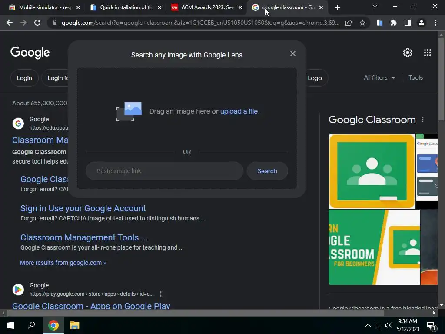
Task: Close the Mobile simulator tab
Action: (78, 7)
